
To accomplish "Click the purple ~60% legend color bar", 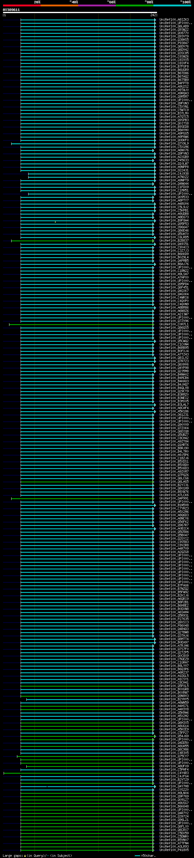I will (97, 5).
